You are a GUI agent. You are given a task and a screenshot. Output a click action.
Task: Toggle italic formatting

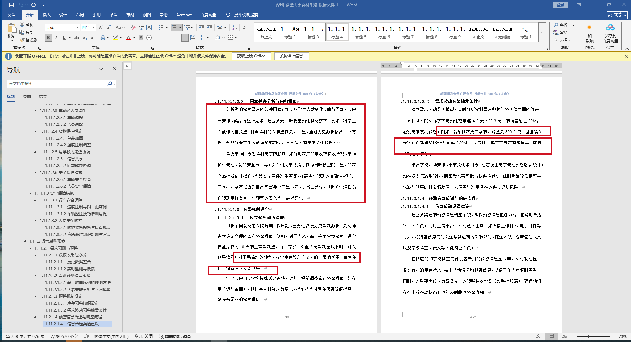click(56, 38)
